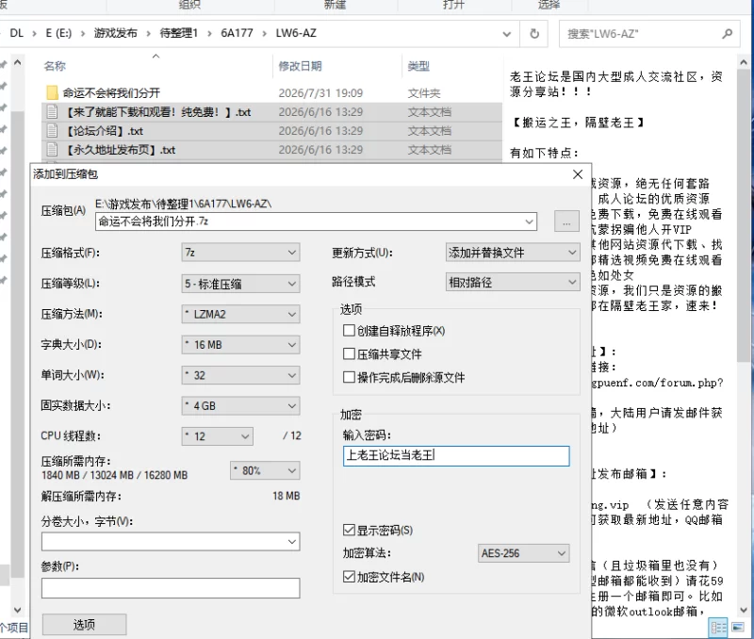The image size is (754, 639).
Task: Click the 文件夹 type cell of the folder row
Action: tap(423, 92)
